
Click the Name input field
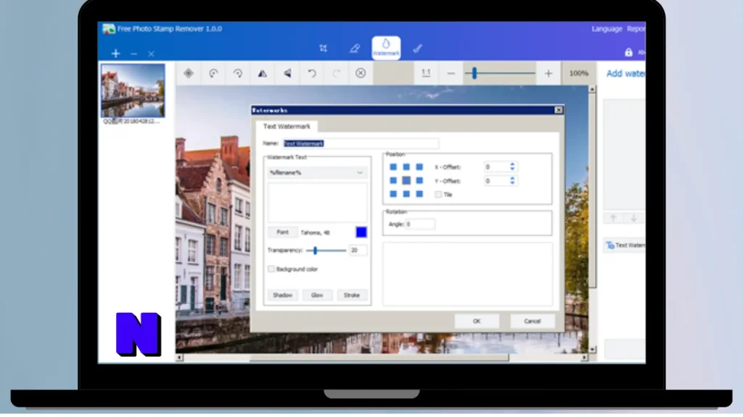tap(361, 143)
